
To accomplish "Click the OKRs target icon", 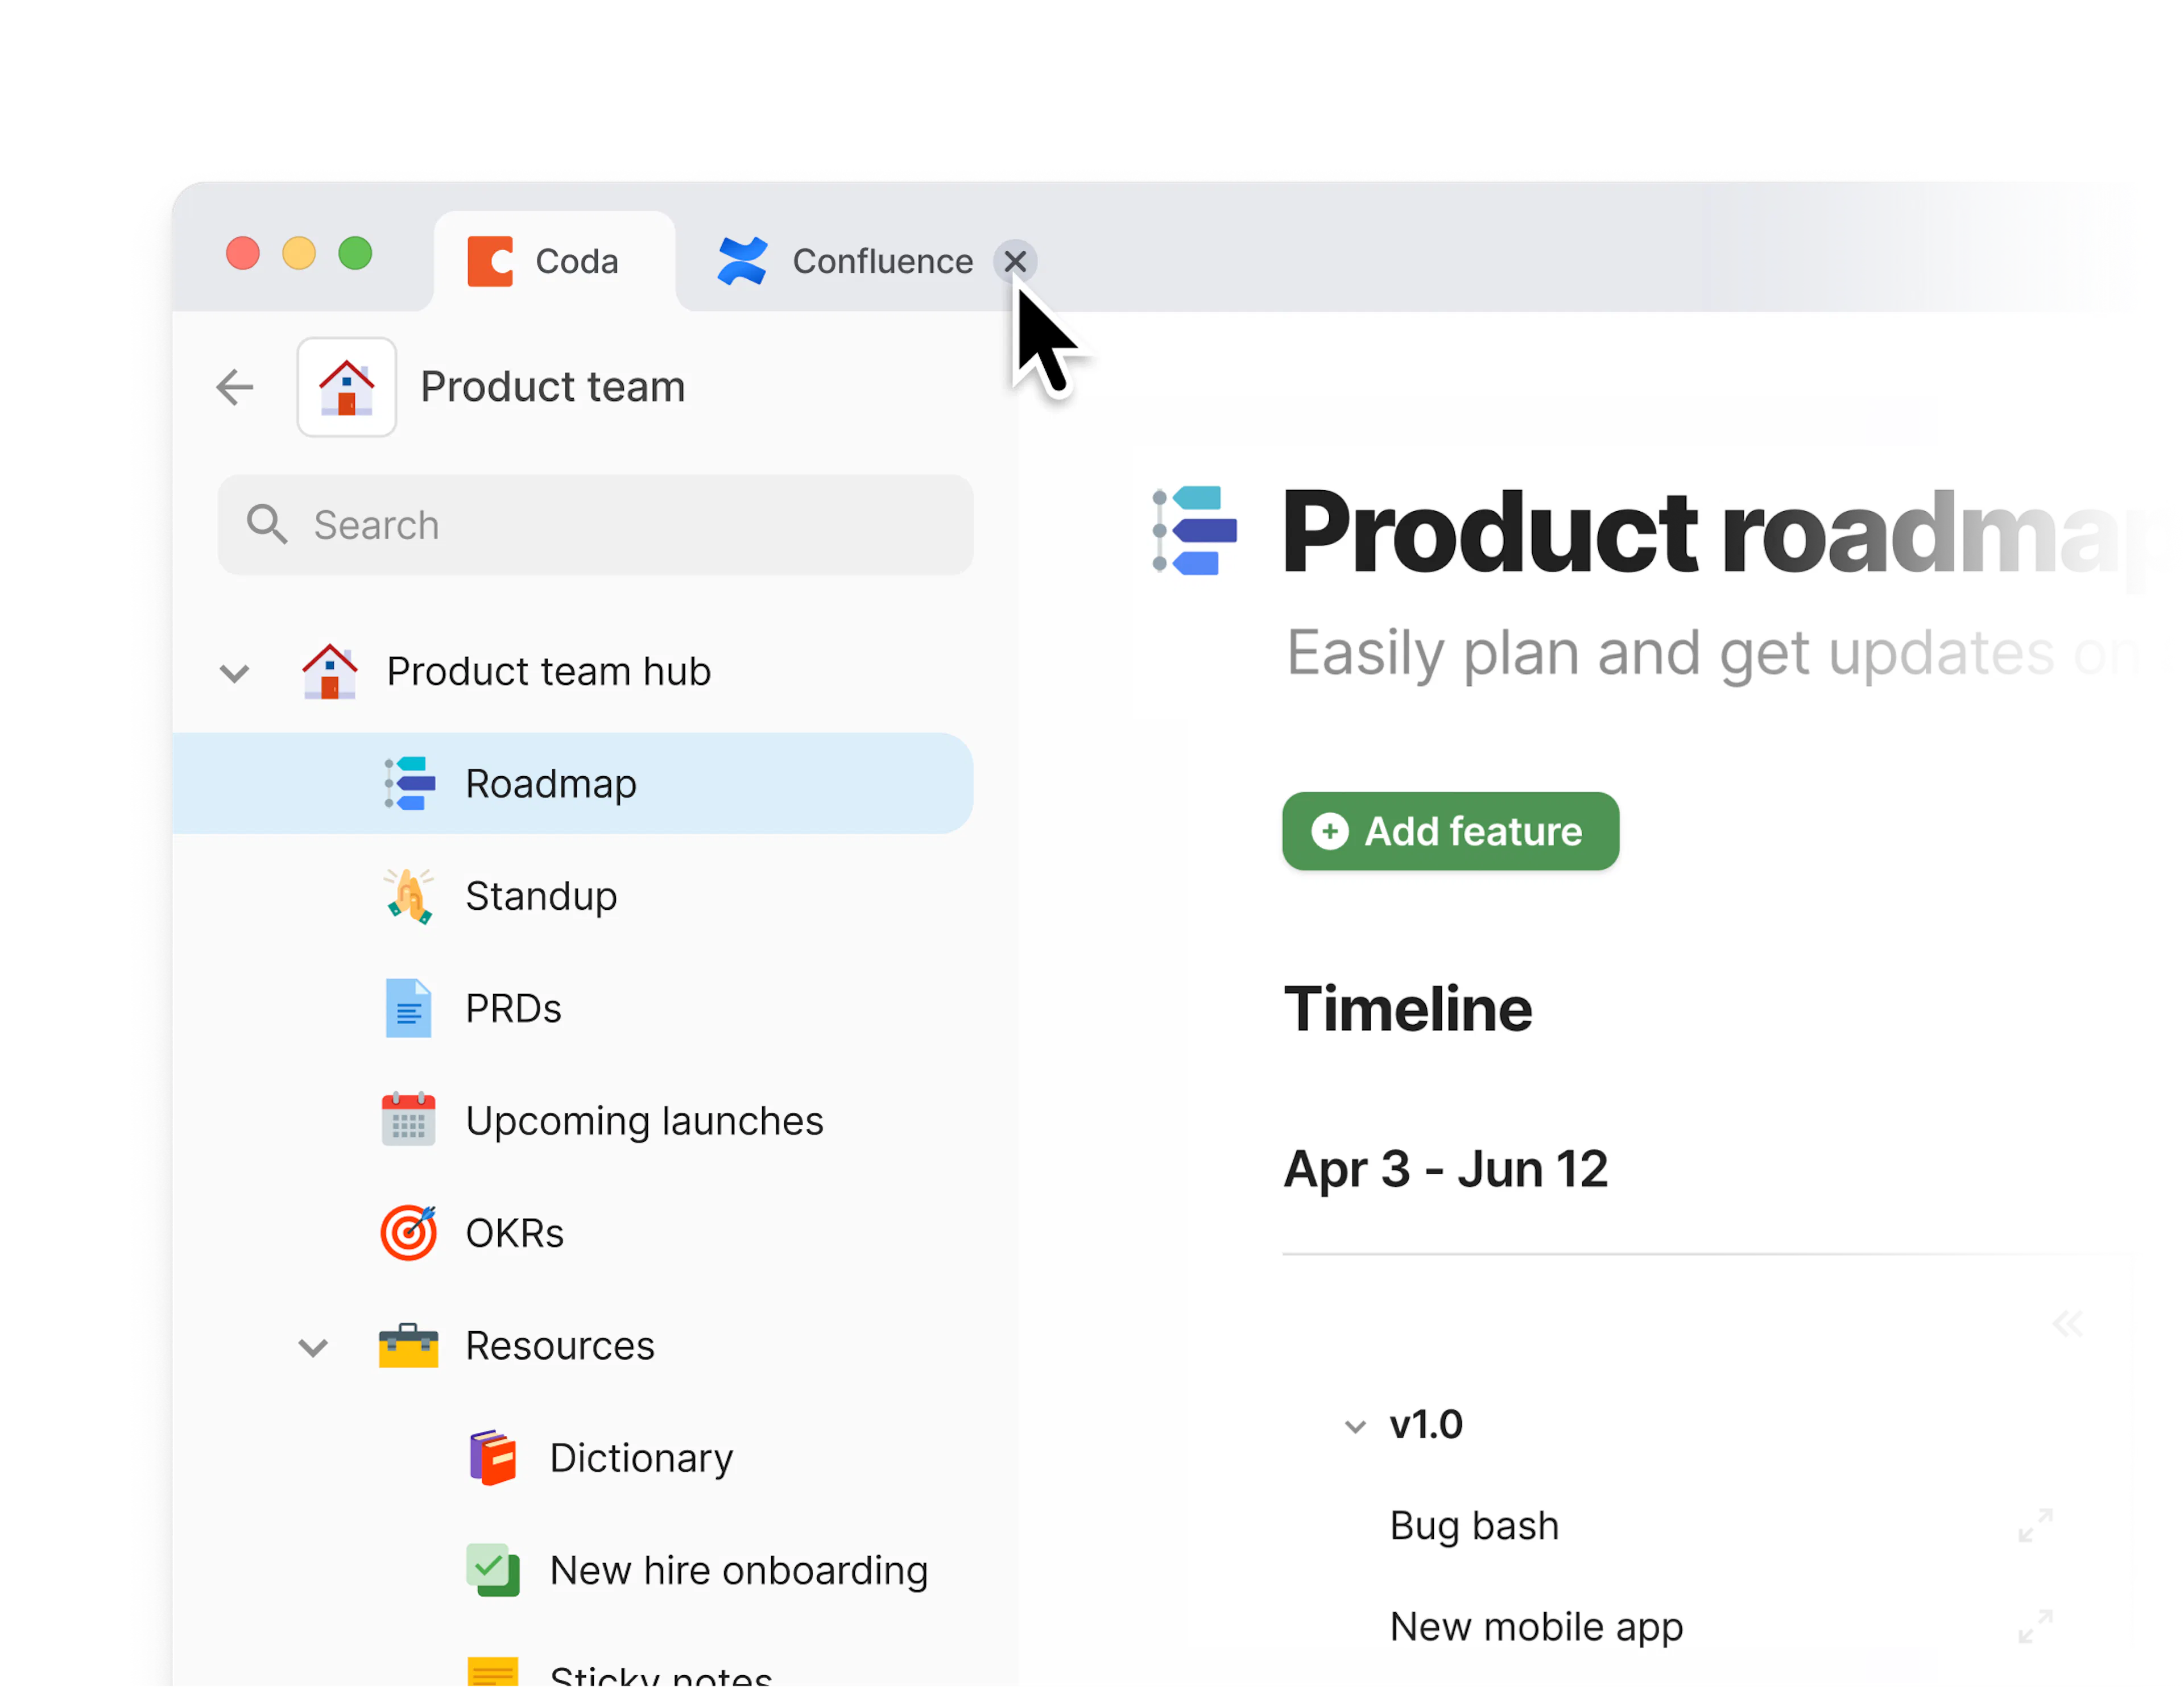I will click(x=408, y=1233).
